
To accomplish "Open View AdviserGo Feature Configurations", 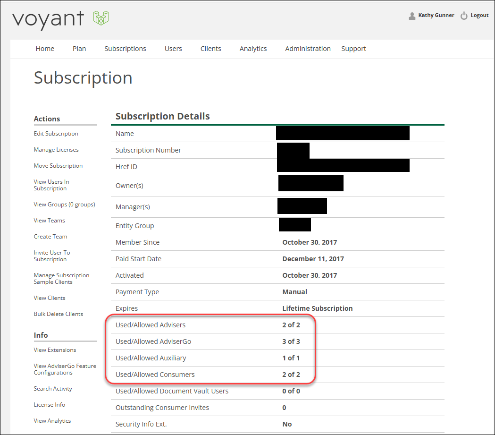I will click(65, 369).
